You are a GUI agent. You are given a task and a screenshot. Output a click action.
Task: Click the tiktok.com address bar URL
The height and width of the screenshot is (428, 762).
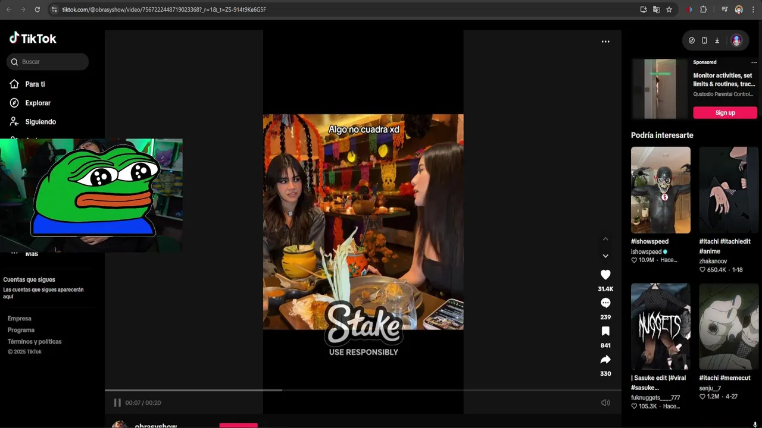(x=164, y=10)
